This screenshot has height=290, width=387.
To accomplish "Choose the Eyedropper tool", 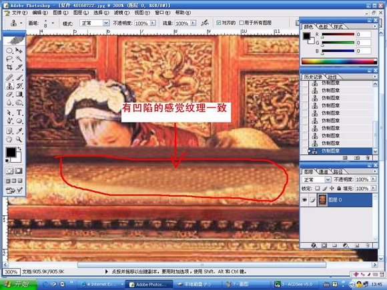I will coord(19,131).
